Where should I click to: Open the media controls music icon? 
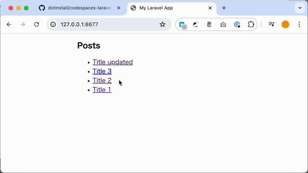(x=271, y=25)
